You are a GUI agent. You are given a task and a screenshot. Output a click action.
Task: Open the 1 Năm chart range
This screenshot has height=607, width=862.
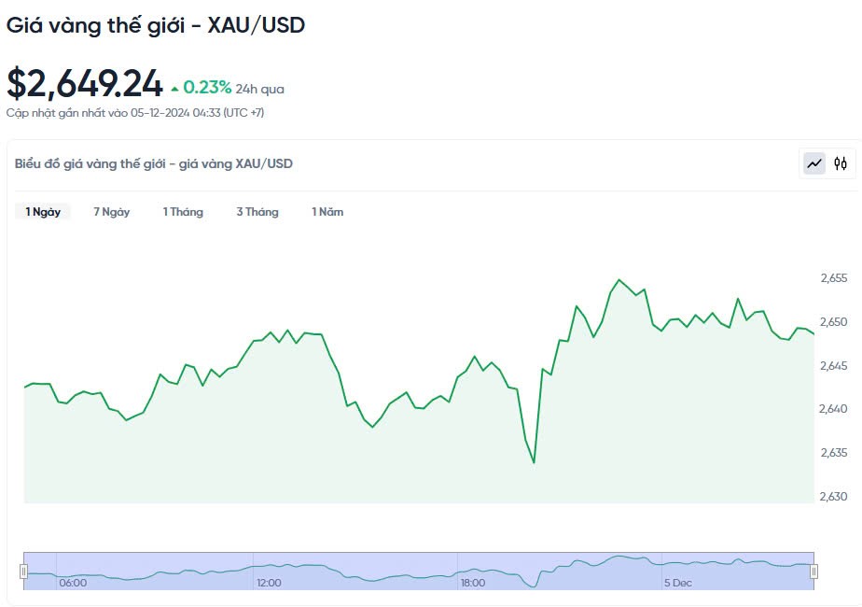327,212
